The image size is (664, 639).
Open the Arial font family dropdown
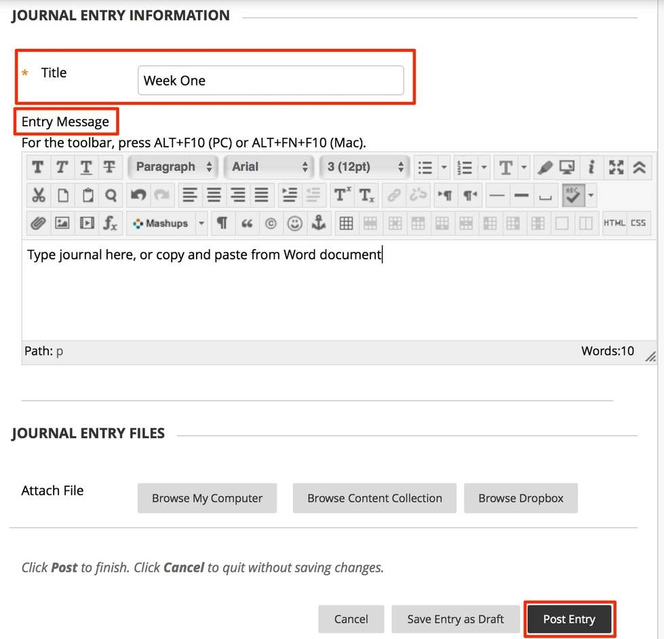tap(269, 167)
